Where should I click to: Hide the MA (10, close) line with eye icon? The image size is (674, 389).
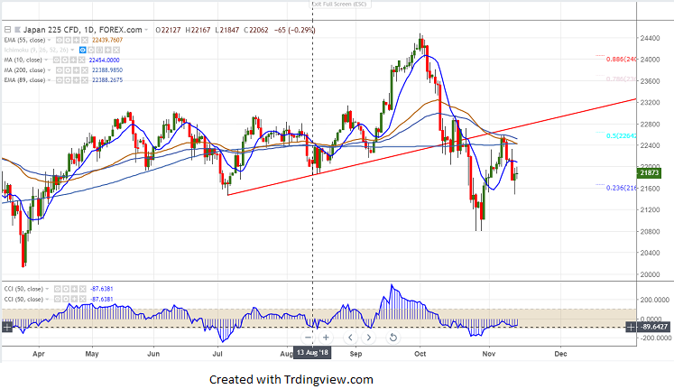[x=56, y=60]
